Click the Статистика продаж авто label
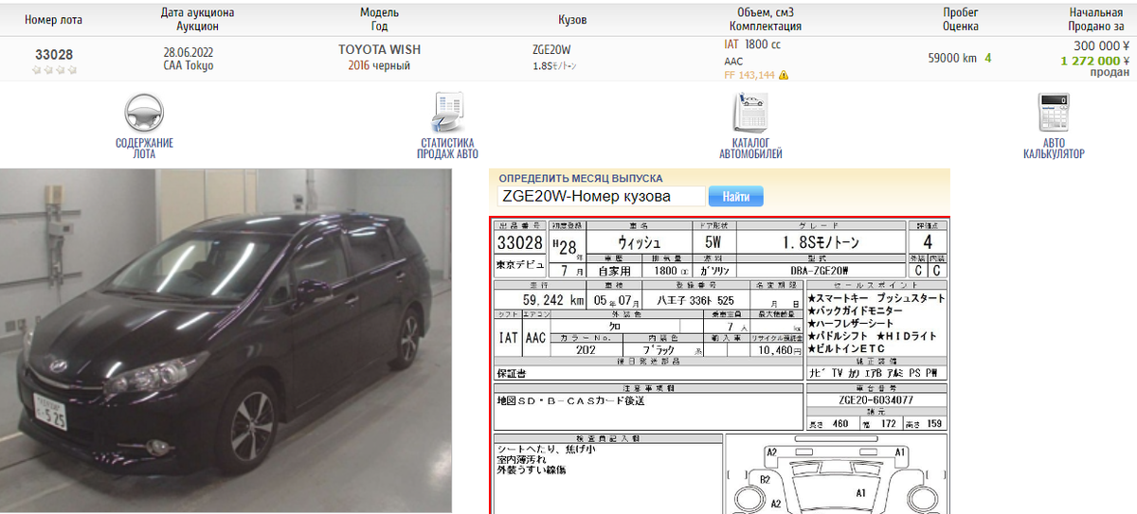 [x=448, y=148]
